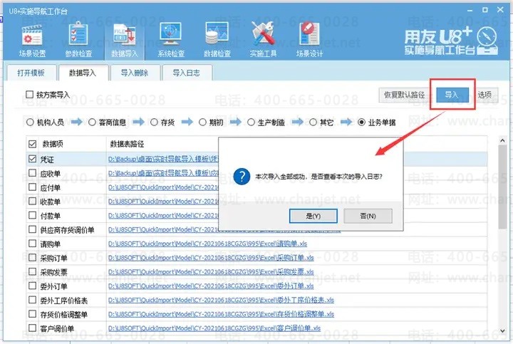Decline with 否(N) in dialog
The width and height of the screenshot is (513, 344).
coord(368,216)
